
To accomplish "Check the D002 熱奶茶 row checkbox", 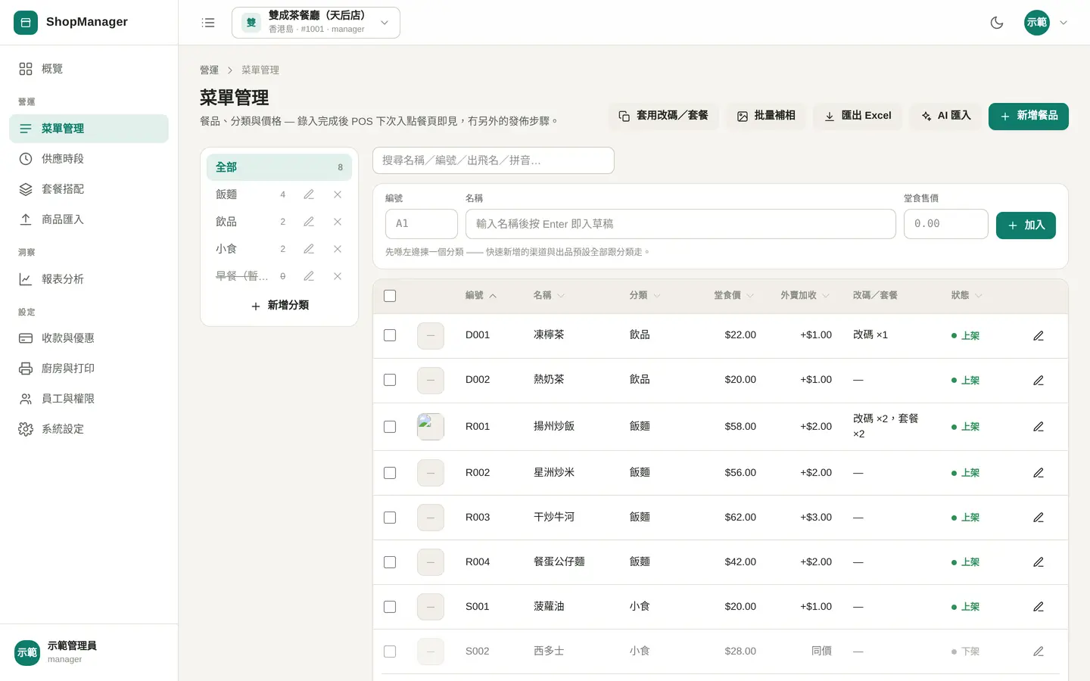I will [x=390, y=380].
